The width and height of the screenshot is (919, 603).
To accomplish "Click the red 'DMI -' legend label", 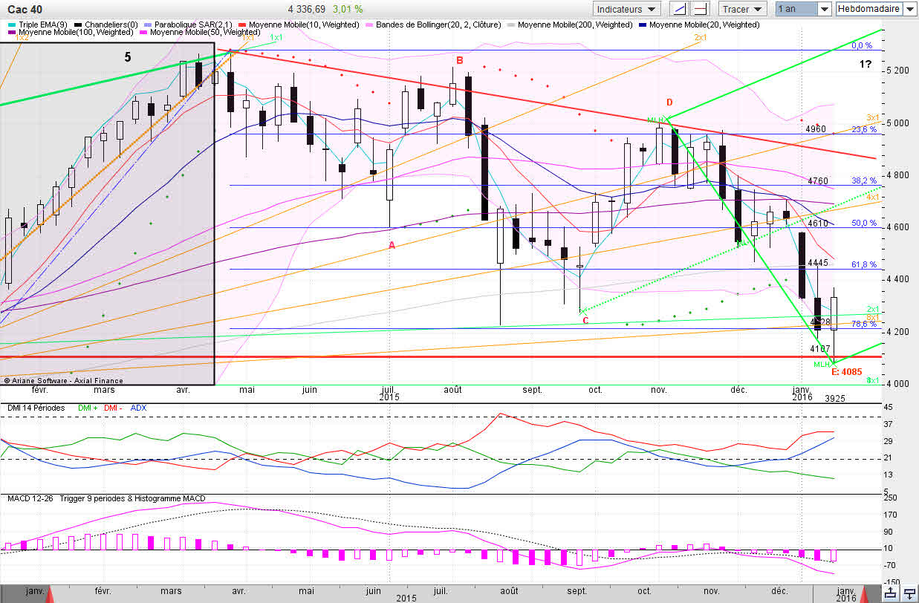I will tap(113, 408).
